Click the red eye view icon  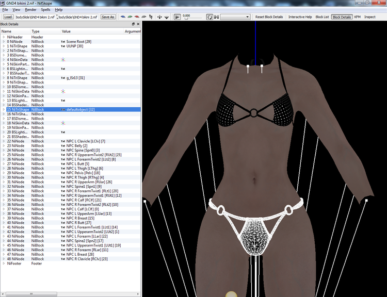137,17
